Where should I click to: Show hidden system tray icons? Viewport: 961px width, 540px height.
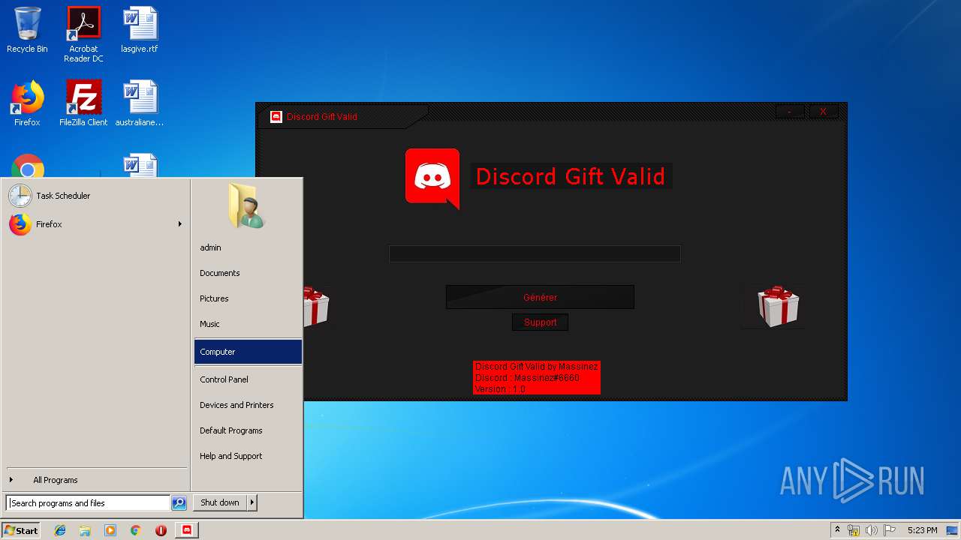point(837,530)
